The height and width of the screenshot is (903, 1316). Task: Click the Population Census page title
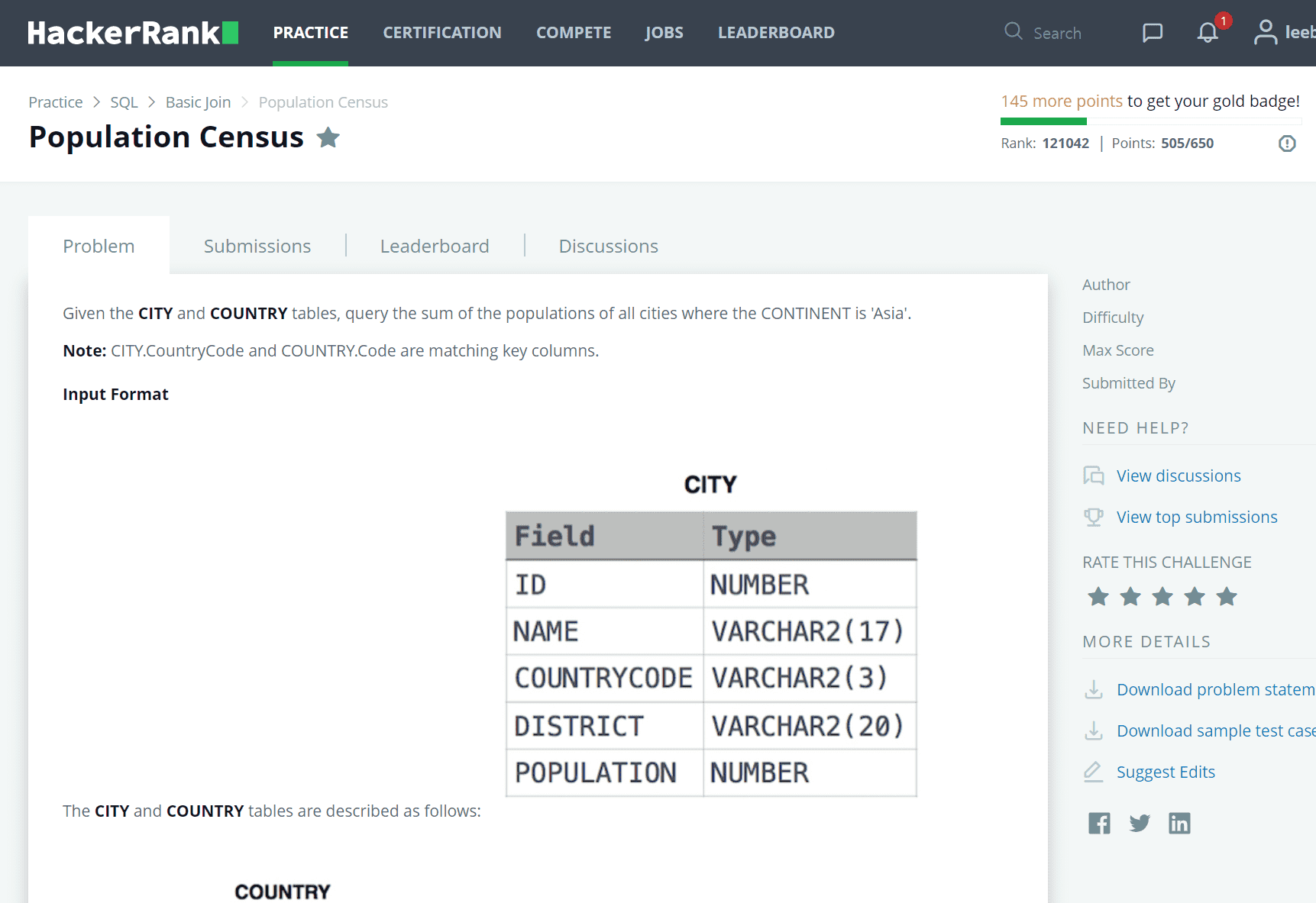click(167, 137)
